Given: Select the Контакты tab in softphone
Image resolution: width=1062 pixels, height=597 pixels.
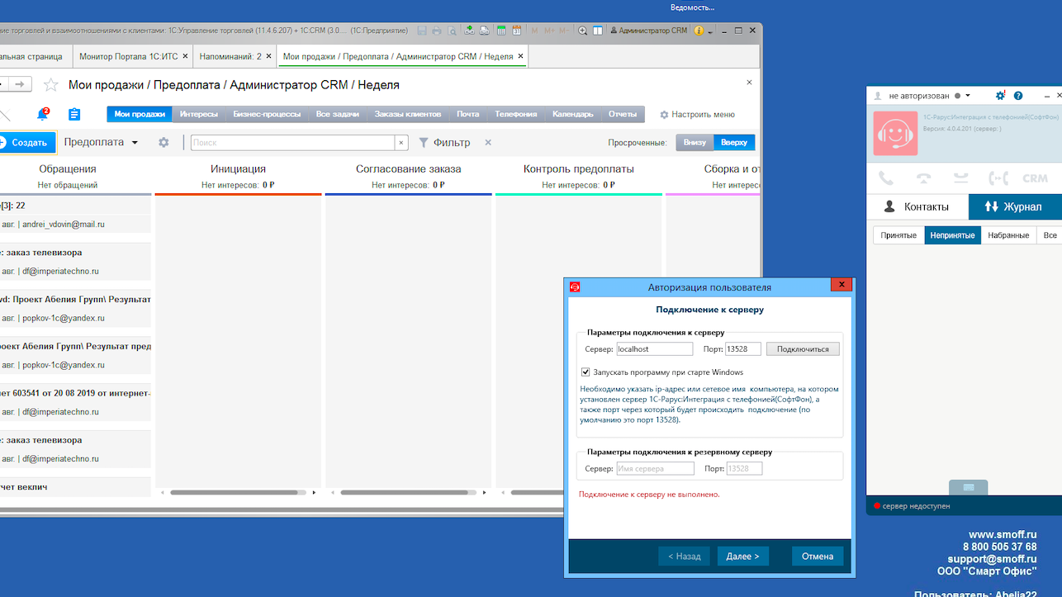Looking at the screenshot, I should (917, 206).
